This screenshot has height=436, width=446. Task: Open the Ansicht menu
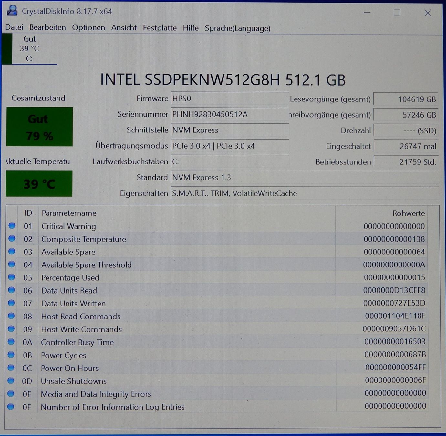click(x=124, y=28)
